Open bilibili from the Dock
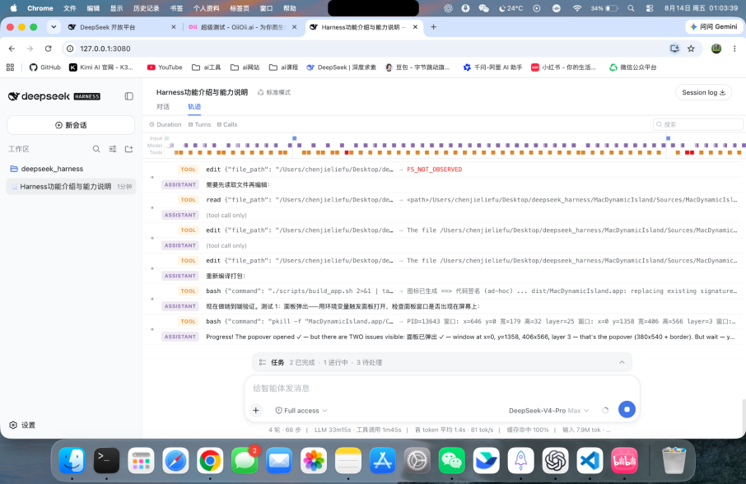Screen dimensions: 746x484 [624, 460]
